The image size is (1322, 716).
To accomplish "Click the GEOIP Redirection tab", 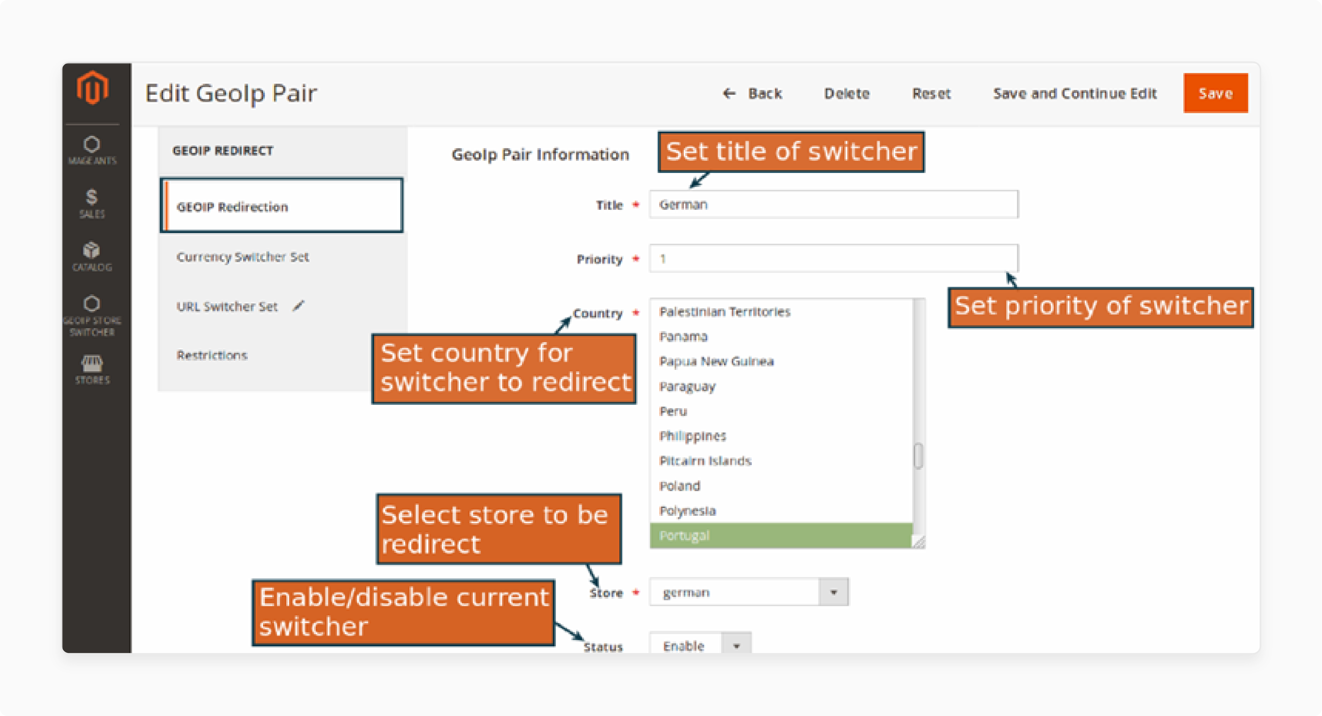I will click(282, 206).
